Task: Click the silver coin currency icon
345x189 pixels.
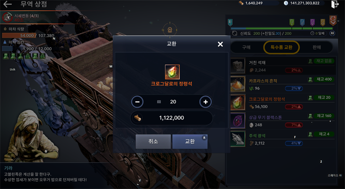Action: [x=286, y=3]
